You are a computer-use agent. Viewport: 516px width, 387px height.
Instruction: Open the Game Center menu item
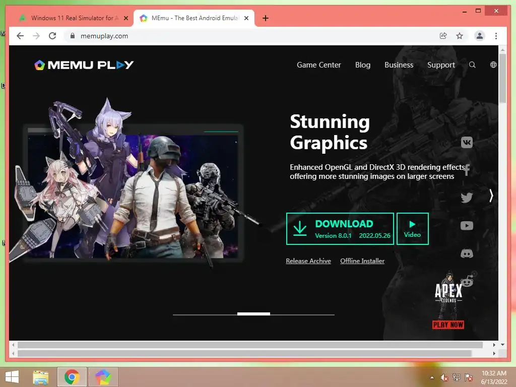(318, 65)
